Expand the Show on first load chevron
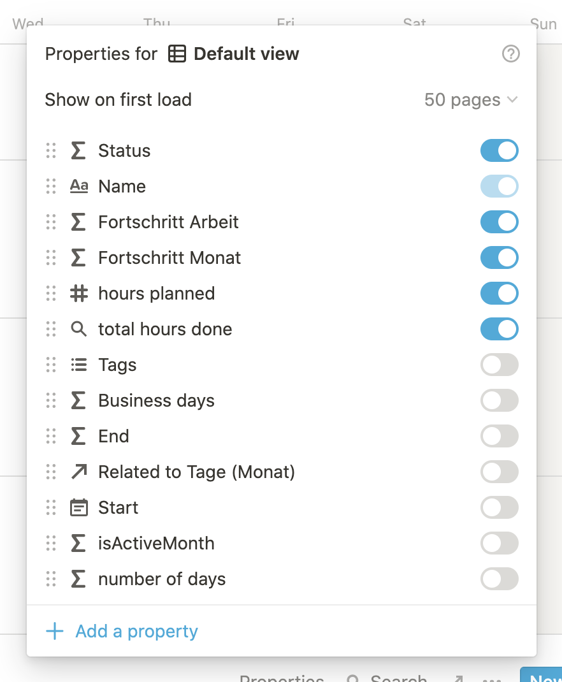 point(512,99)
